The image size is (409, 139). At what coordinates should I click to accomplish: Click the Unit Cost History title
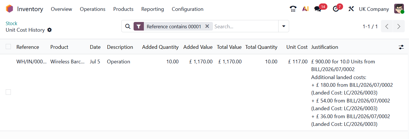pos(25,30)
